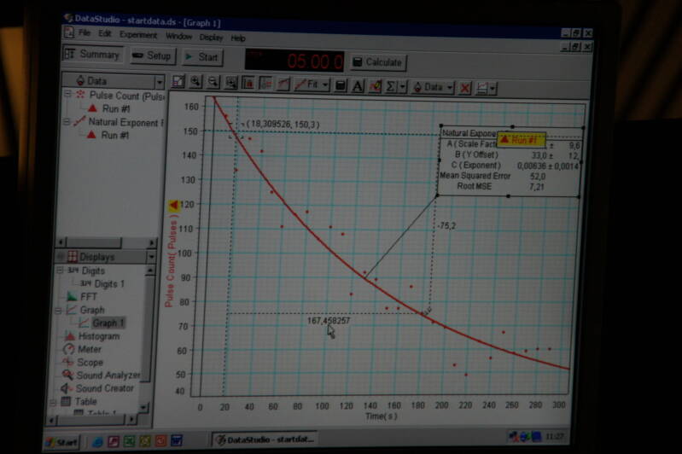
Task: Click the Time( s ) axis label
Action: (381, 416)
